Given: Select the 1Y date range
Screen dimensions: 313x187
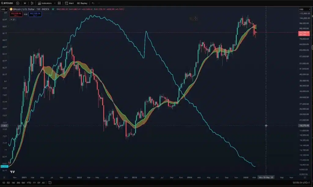Looking at the screenshot, I should pyautogui.click(x=34, y=183).
